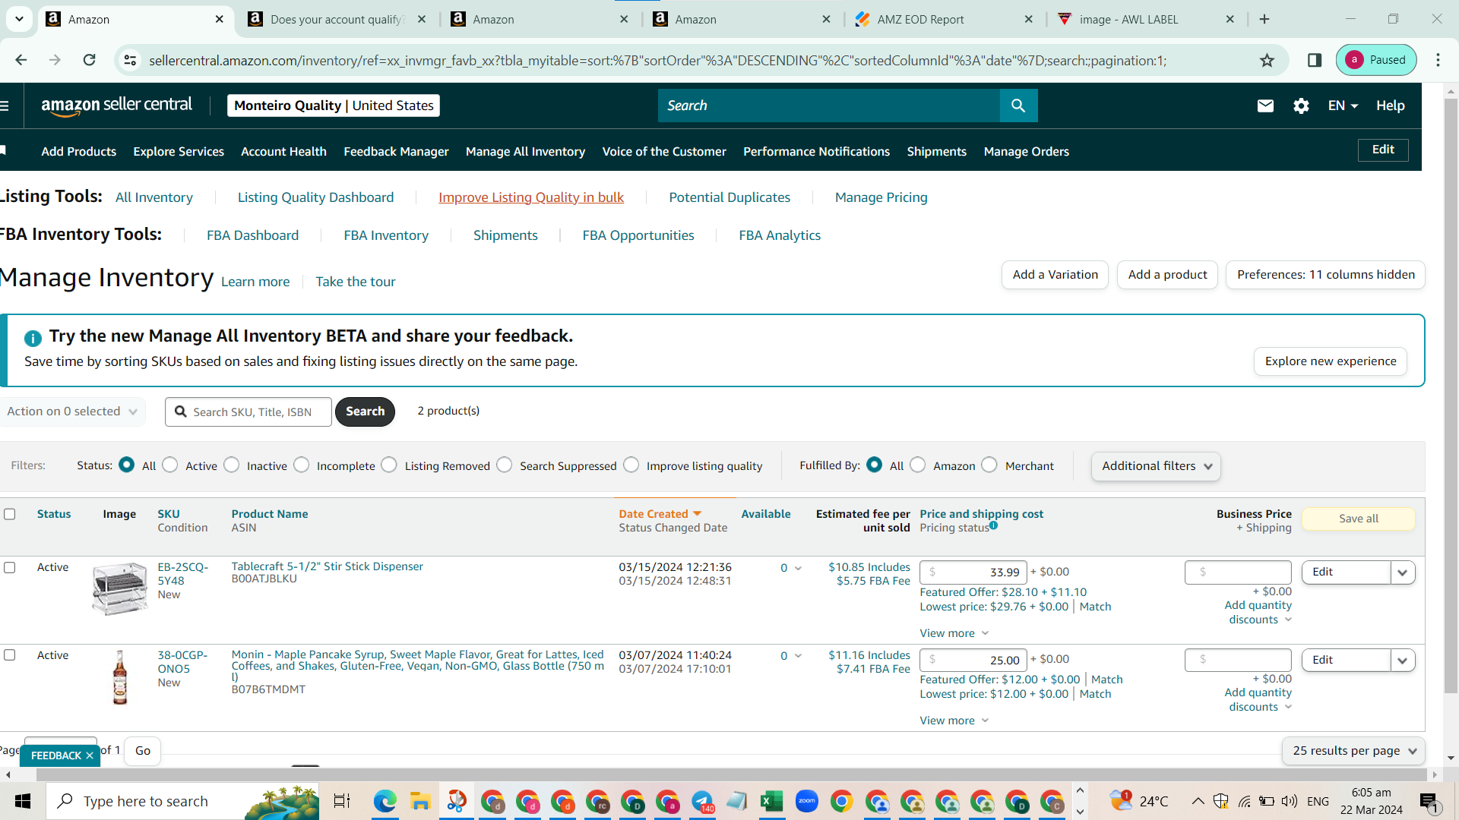Click the Monin syrup bottle thumbnail
Viewport: 1459px width, 820px height.
[120, 677]
